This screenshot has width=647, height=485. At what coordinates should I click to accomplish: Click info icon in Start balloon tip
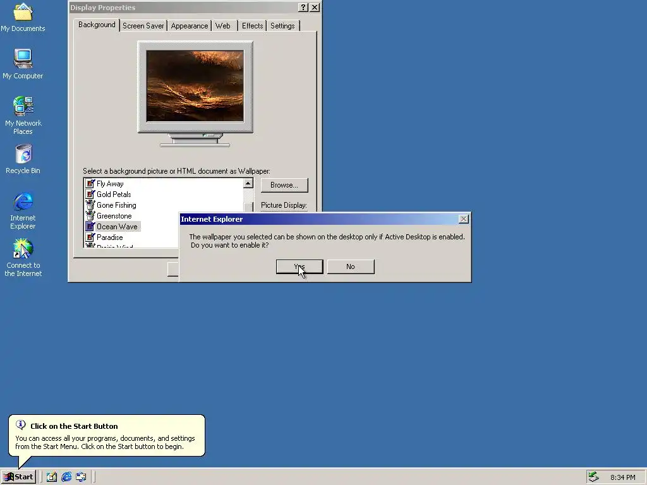[20, 424]
